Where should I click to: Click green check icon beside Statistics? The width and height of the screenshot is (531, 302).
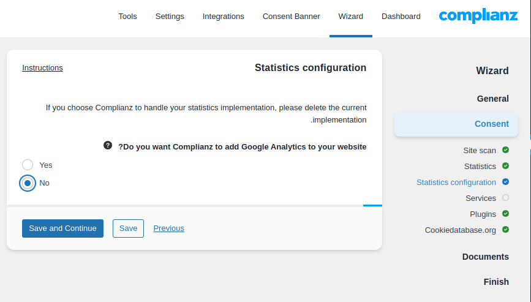(505, 166)
